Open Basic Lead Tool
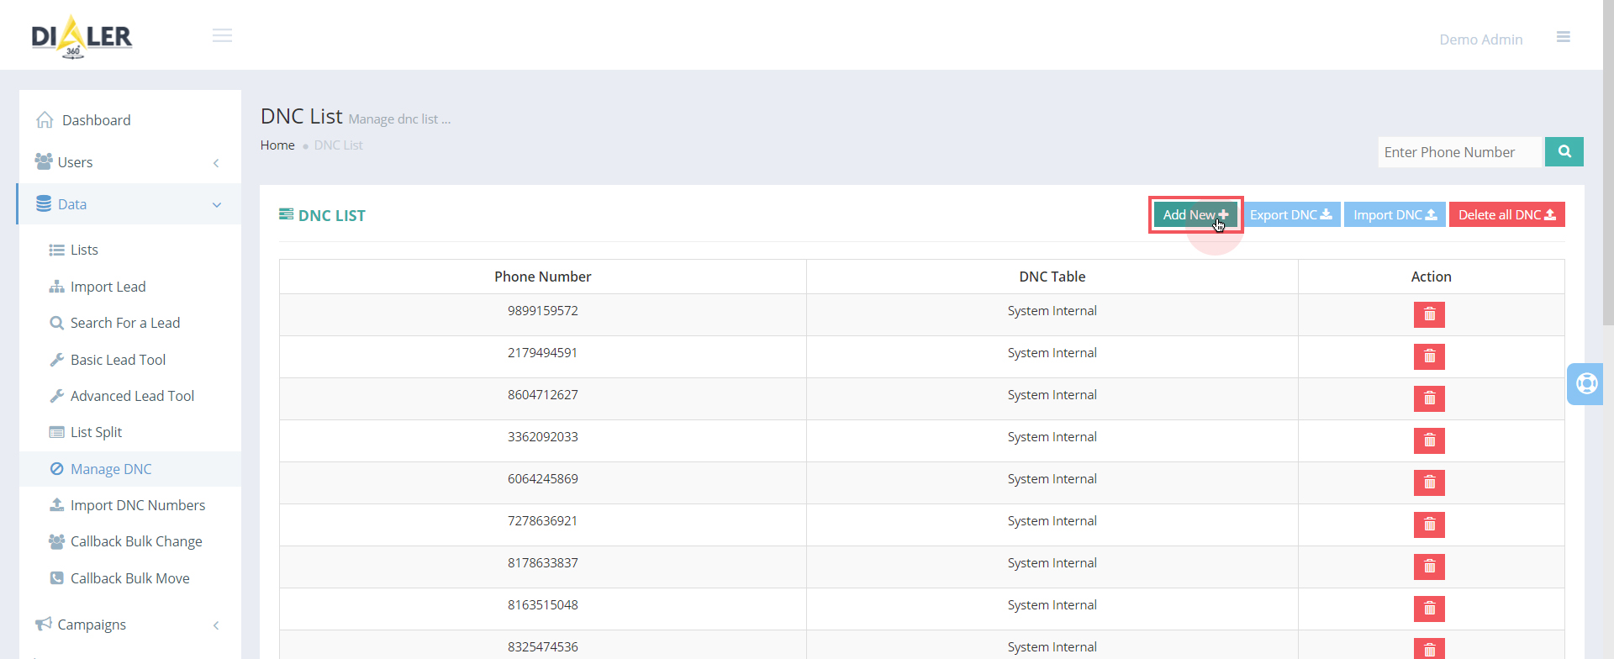Viewport: 1614px width, 659px height. pos(118,360)
